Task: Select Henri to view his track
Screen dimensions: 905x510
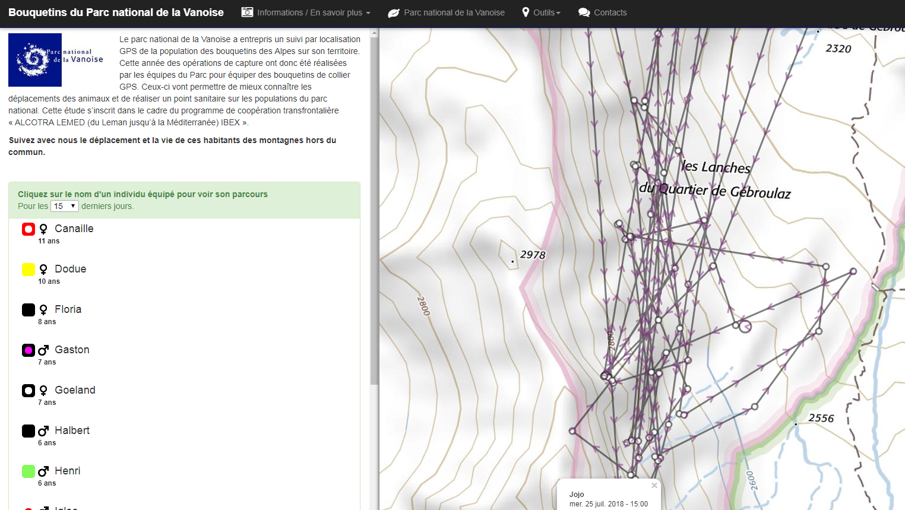Action: click(x=68, y=471)
